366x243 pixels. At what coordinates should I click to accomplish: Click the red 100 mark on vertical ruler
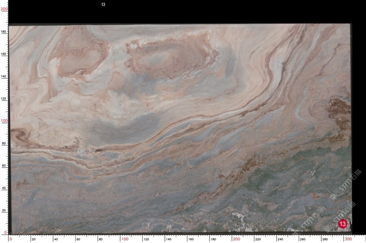(x=4, y=121)
